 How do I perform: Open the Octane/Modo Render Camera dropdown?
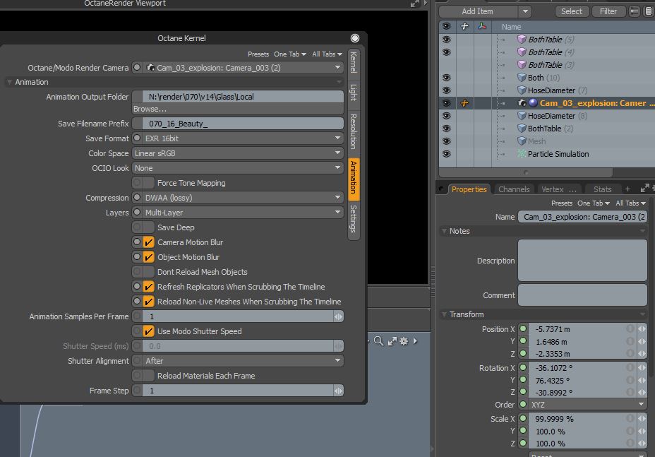(x=243, y=68)
